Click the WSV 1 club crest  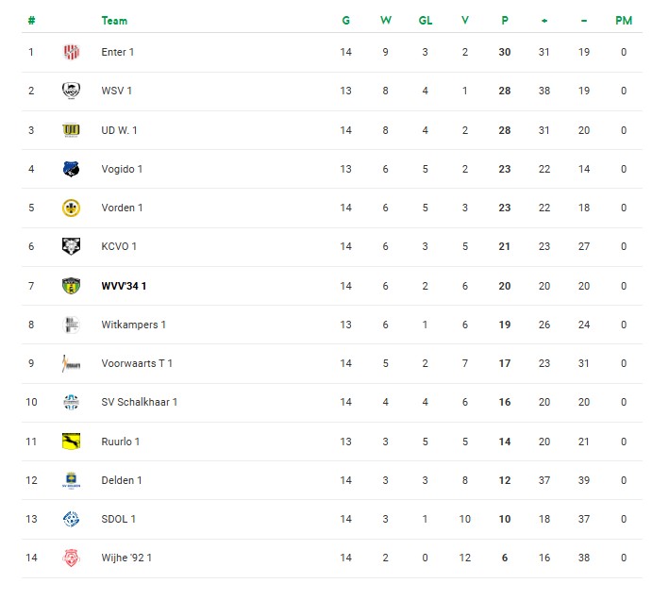pyautogui.click(x=71, y=91)
